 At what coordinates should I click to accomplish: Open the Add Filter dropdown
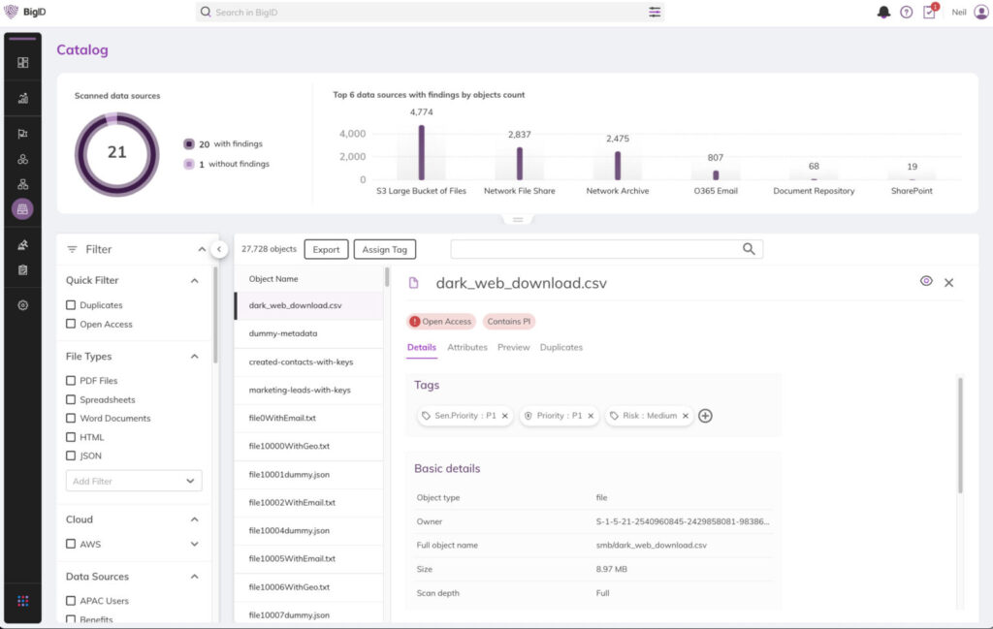[x=134, y=481]
